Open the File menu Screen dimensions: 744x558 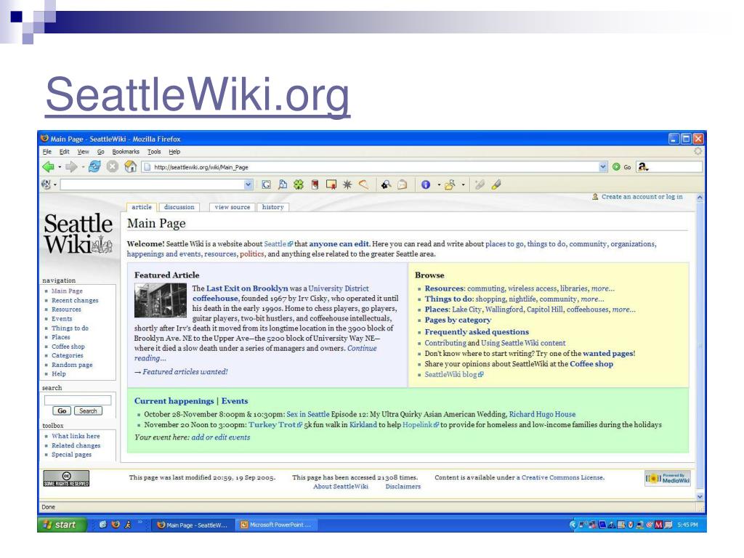click(x=47, y=152)
